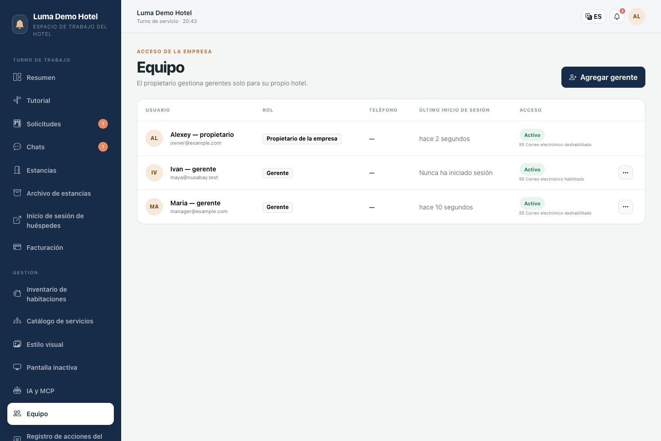The width and height of the screenshot is (661, 441).
Task: Click the Tutorial signpost icon
Action: (x=17, y=100)
